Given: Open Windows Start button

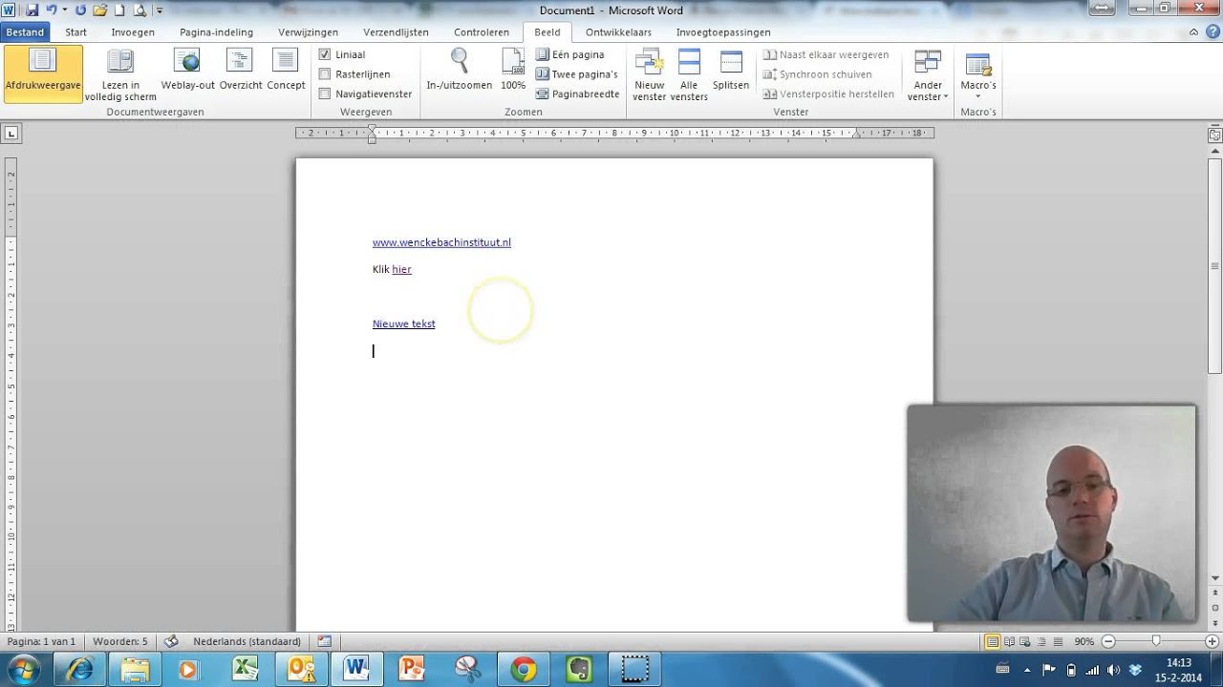Looking at the screenshot, I should coord(23,669).
